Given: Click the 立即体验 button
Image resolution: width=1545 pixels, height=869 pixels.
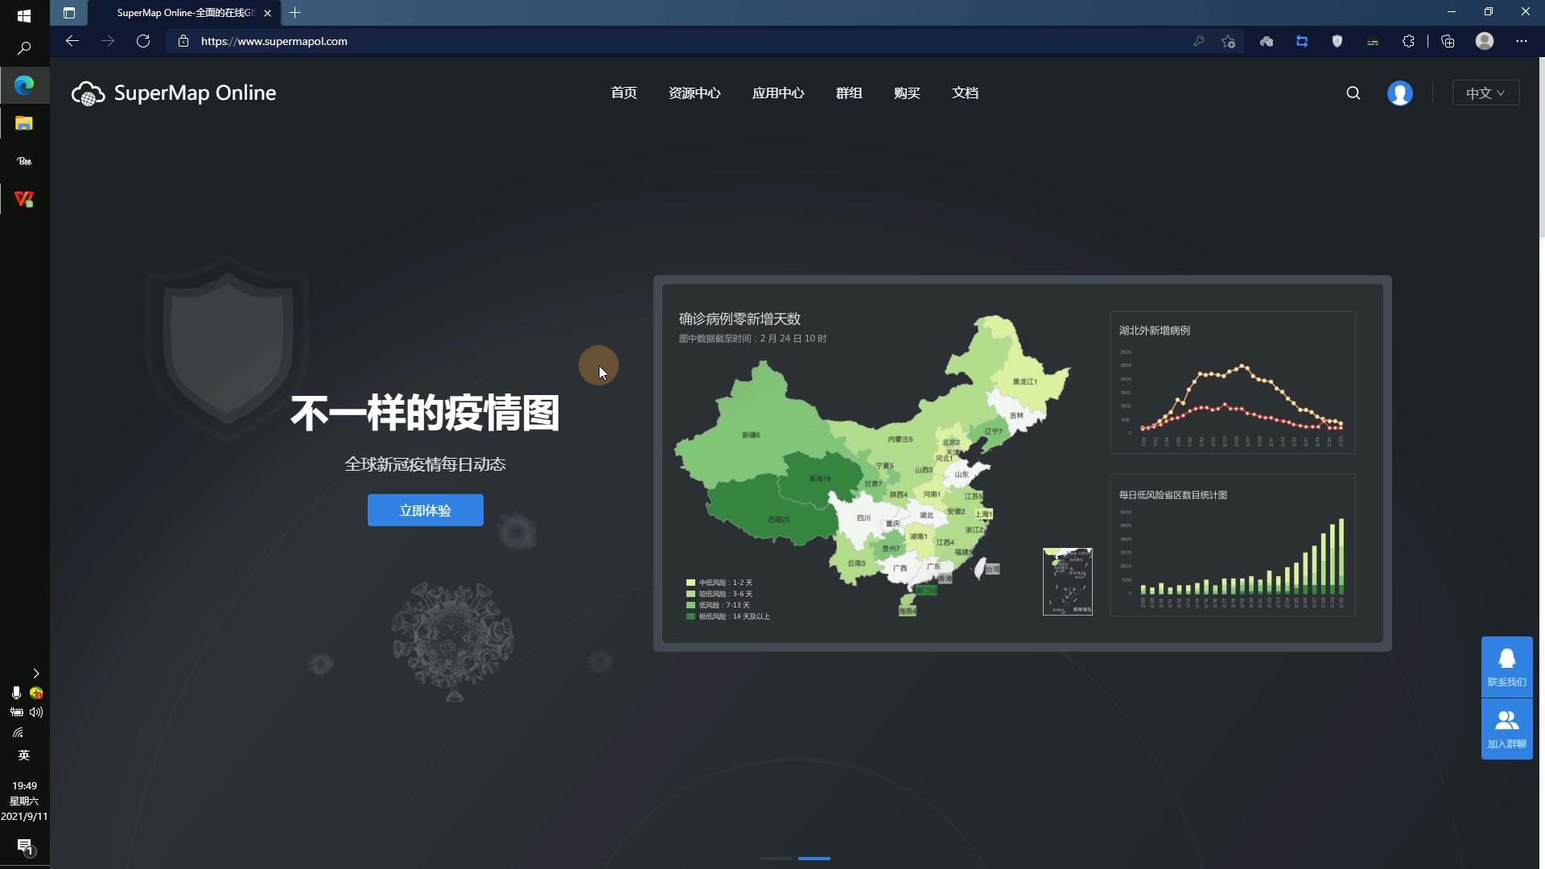Looking at the screenshot, I should (x=425, y=509).
